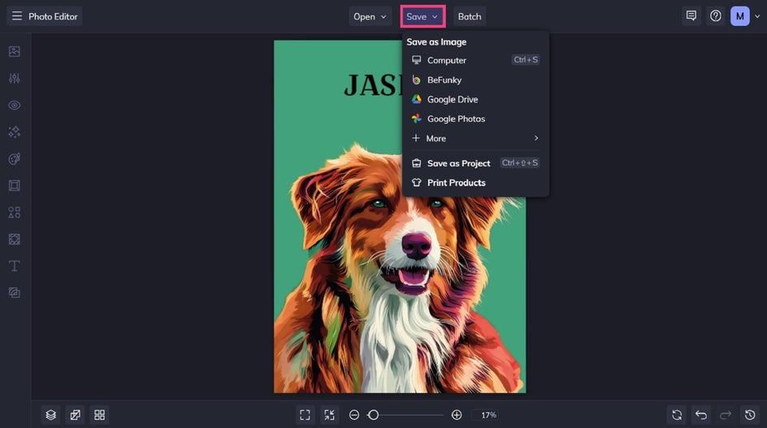Viewport: 767px width, 428px height.
Task: Open the Textures tool in sidebar
Action: click(14, 292)
